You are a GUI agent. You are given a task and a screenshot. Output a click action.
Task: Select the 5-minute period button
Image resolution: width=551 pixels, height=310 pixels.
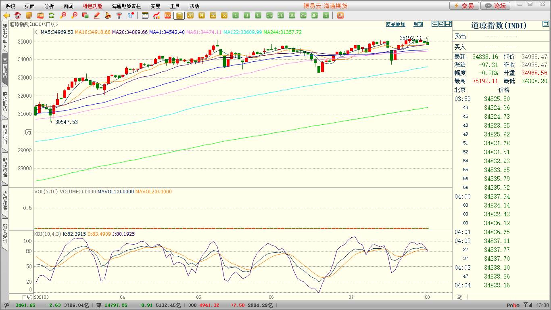258,15
